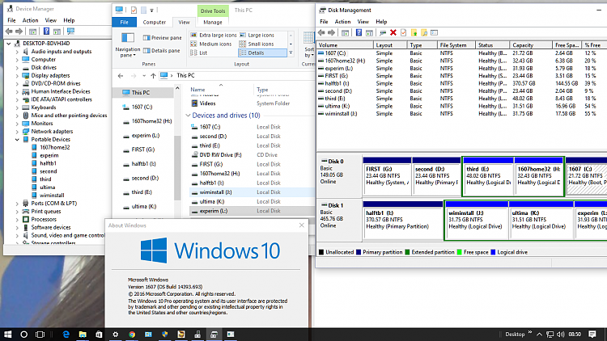Click the folder with green arrow icon in Disk Management
This screenshot has height=341, width=607.
pyautogui.click(x=414, y=33)
